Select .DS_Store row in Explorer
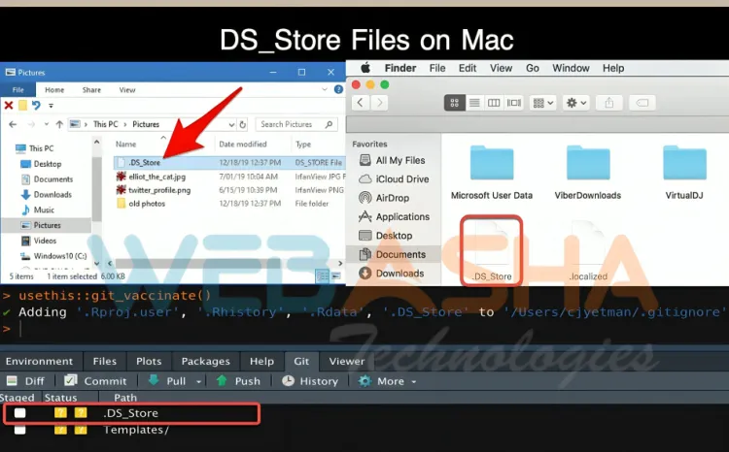The image size is (729, 452). [229, 162]
